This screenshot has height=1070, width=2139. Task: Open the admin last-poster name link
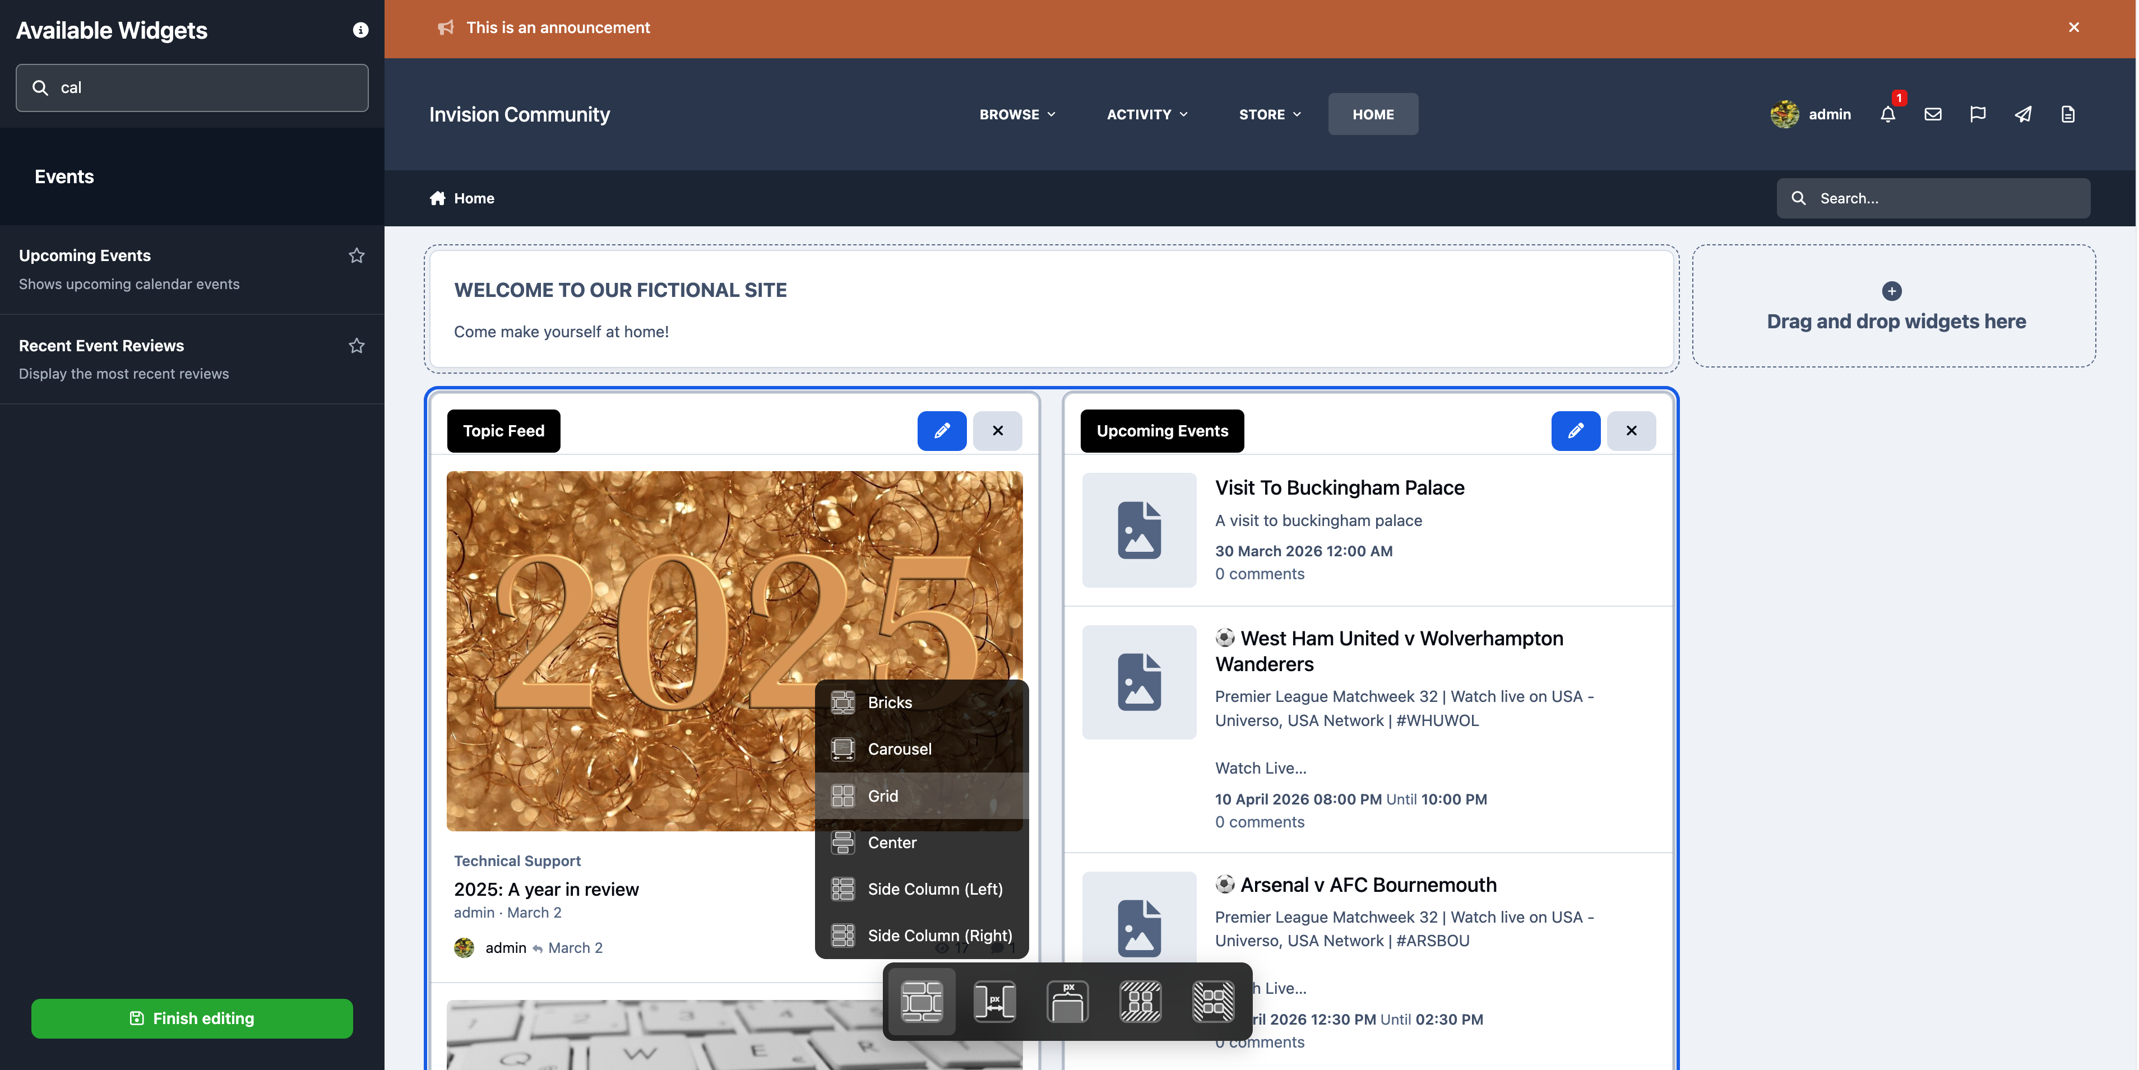point(505,948)
